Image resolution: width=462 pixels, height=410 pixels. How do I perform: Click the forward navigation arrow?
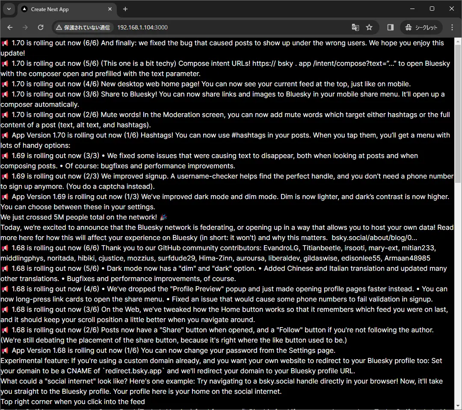25,27
